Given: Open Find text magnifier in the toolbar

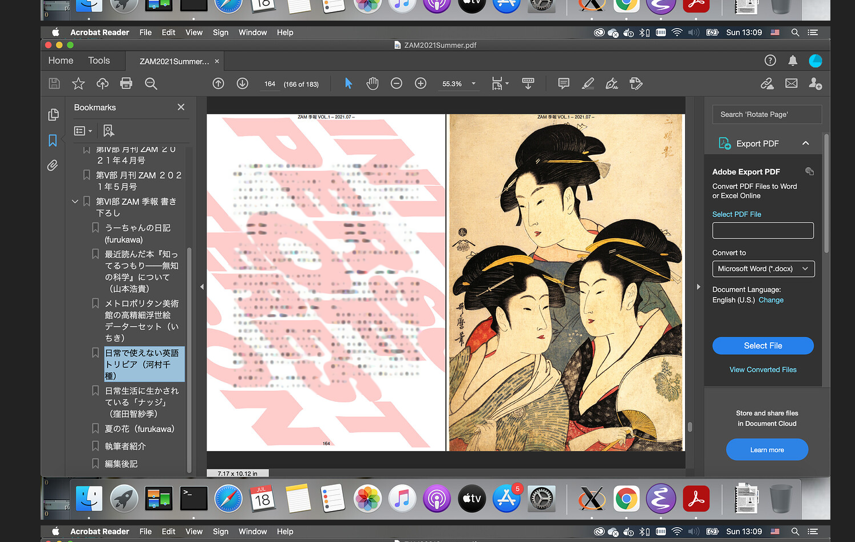Looking at the screenshot, I should 151,84.
